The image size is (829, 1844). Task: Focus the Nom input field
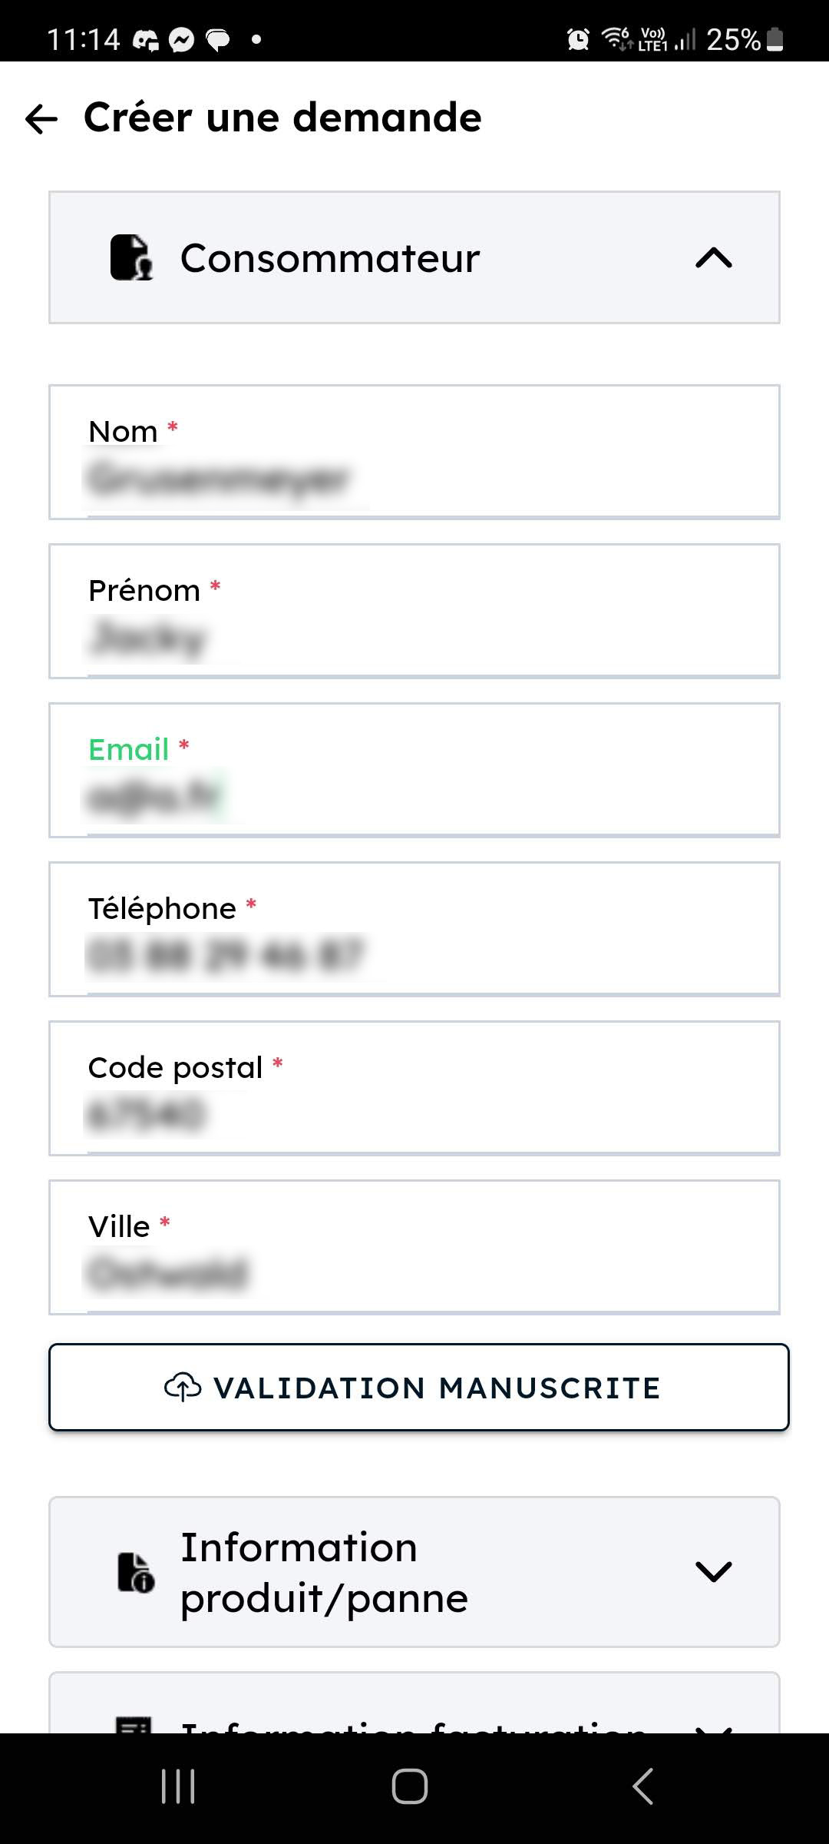(414, 478)
